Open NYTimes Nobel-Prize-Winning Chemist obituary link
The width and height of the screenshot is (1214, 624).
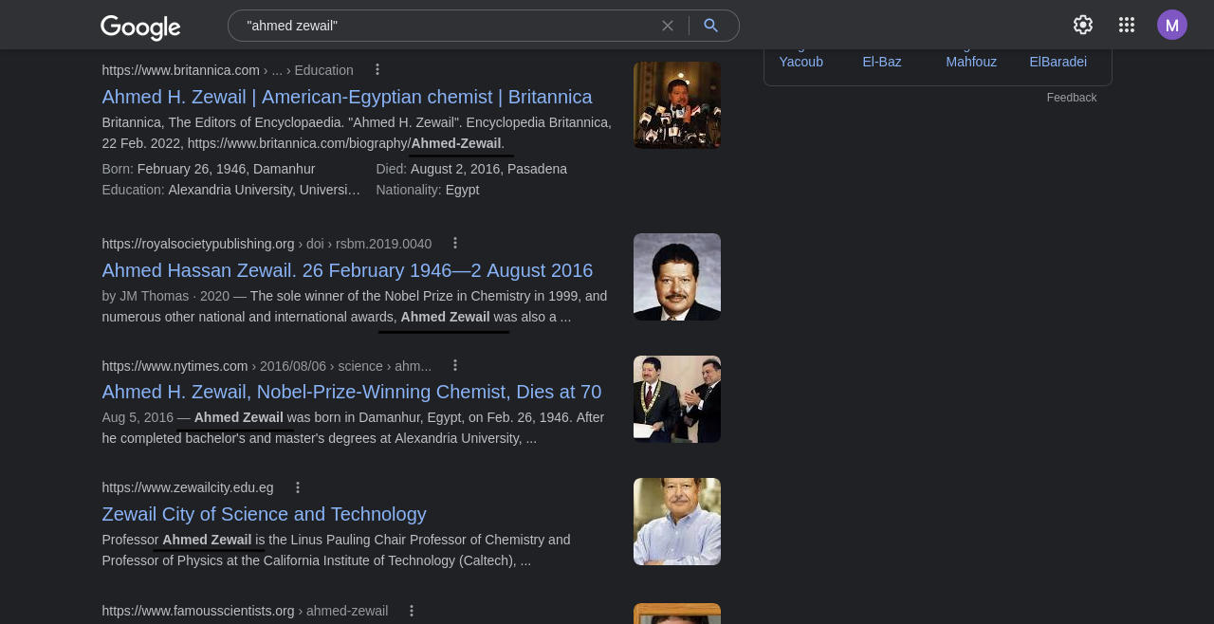[x=352, y=392]
